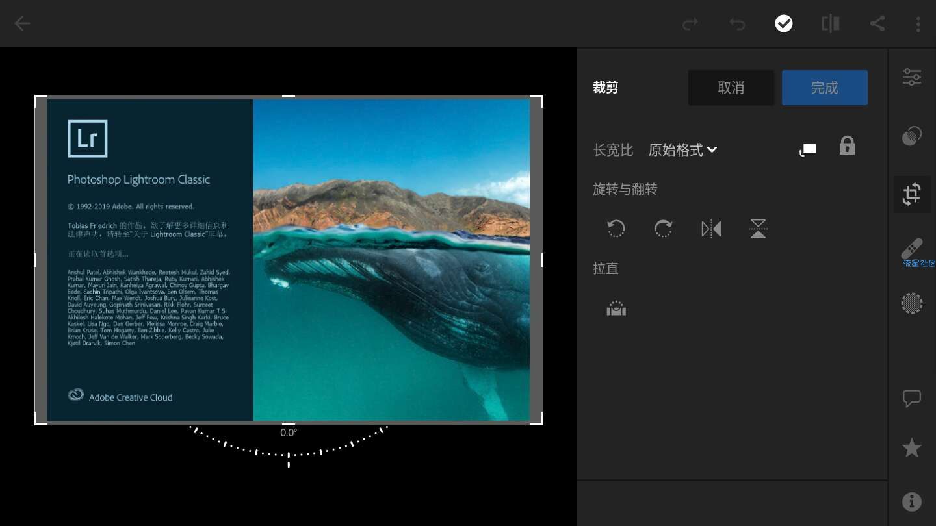
Task: Click the 拉直 section label
Action: click(605, 269)
